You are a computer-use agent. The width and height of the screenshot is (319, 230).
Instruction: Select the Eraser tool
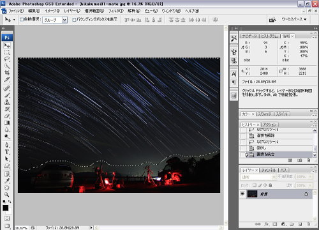pyautogui.click(x=7, y=116)
